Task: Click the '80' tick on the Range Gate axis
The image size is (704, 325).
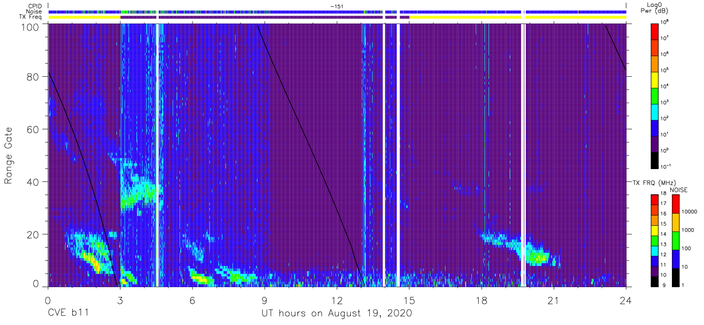Action: (33, 76)
